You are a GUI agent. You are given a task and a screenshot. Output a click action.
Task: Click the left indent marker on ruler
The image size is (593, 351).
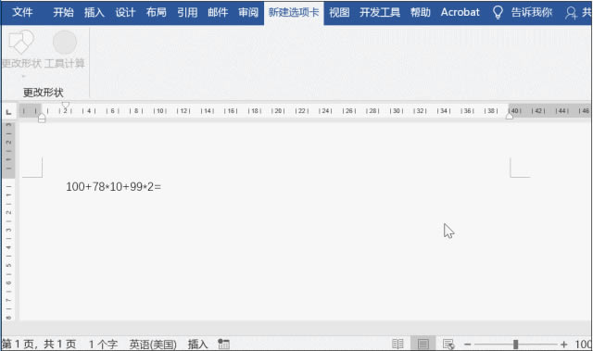click(42, 119)
